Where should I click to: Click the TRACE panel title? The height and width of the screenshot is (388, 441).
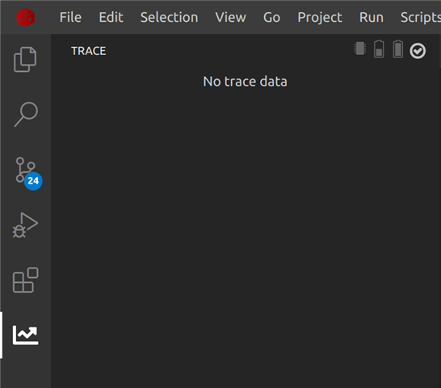[x=89, y=51]
